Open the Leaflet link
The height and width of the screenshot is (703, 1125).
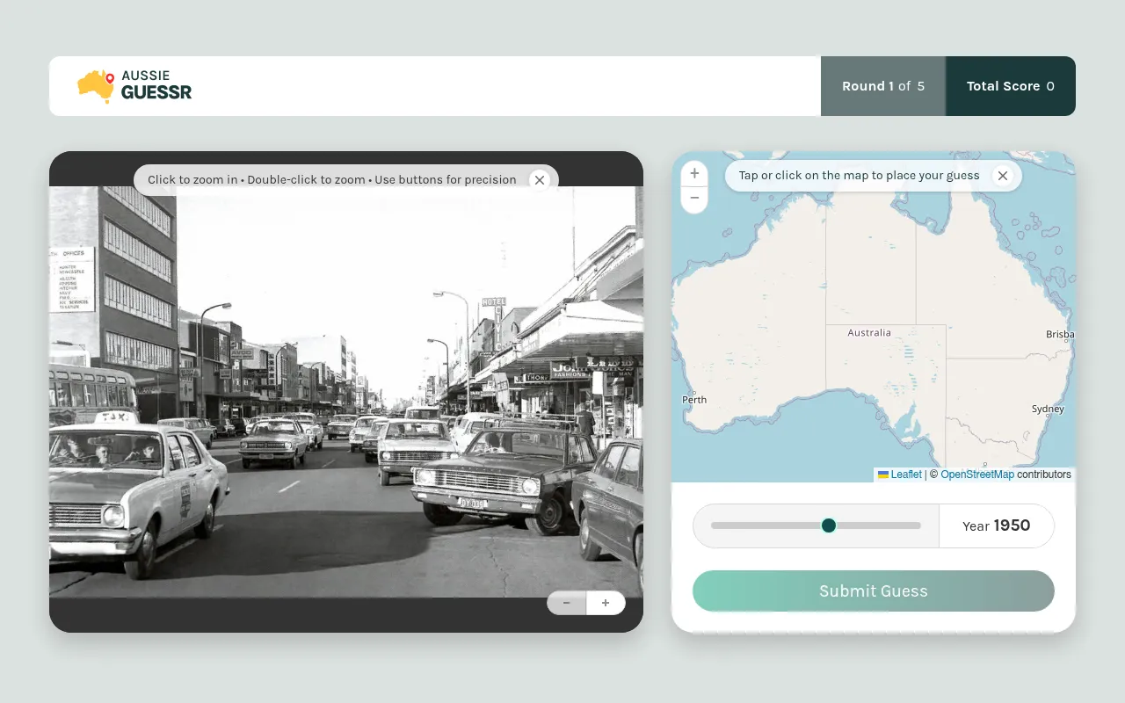[900, 475]
